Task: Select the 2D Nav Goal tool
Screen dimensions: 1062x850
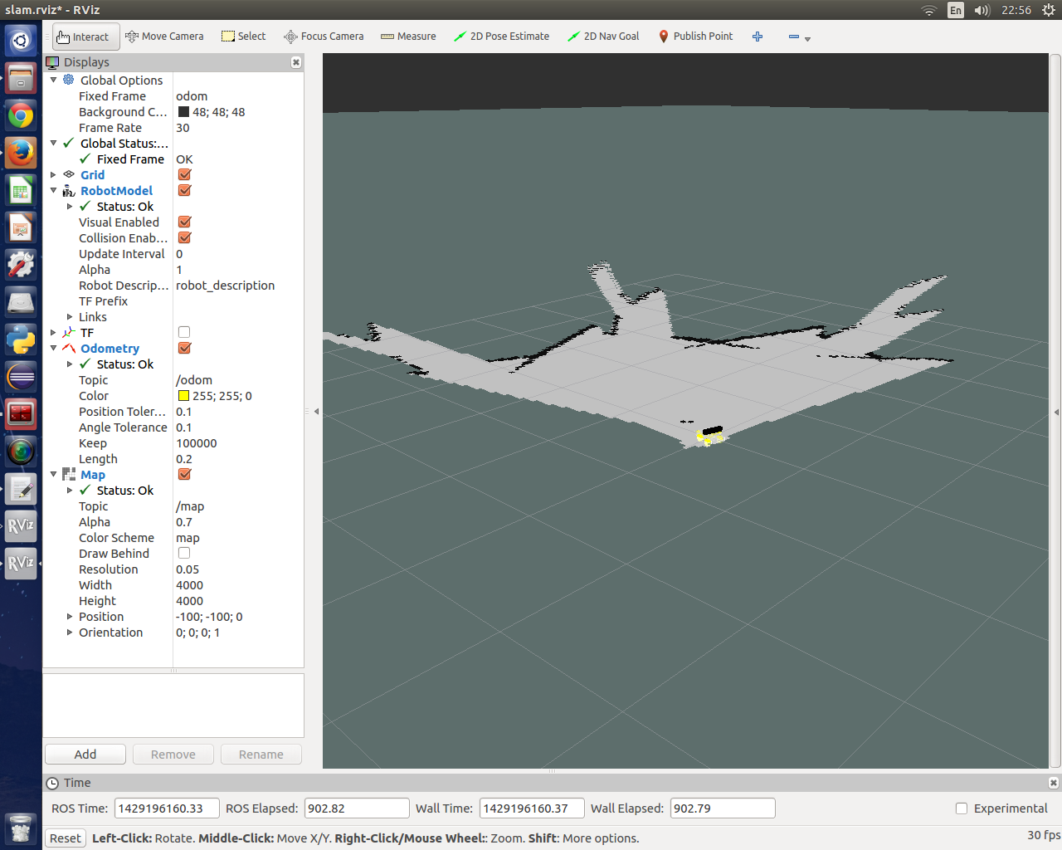Action: click(603, 37)
